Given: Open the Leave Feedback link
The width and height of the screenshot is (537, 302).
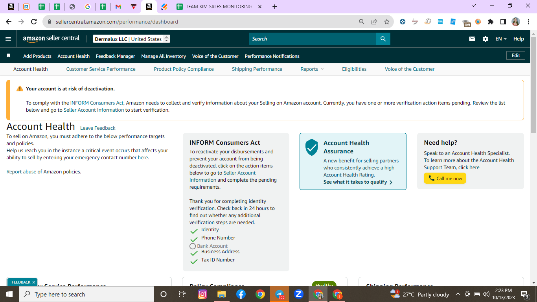Looking at the screenshot, I should click(98, 128).
